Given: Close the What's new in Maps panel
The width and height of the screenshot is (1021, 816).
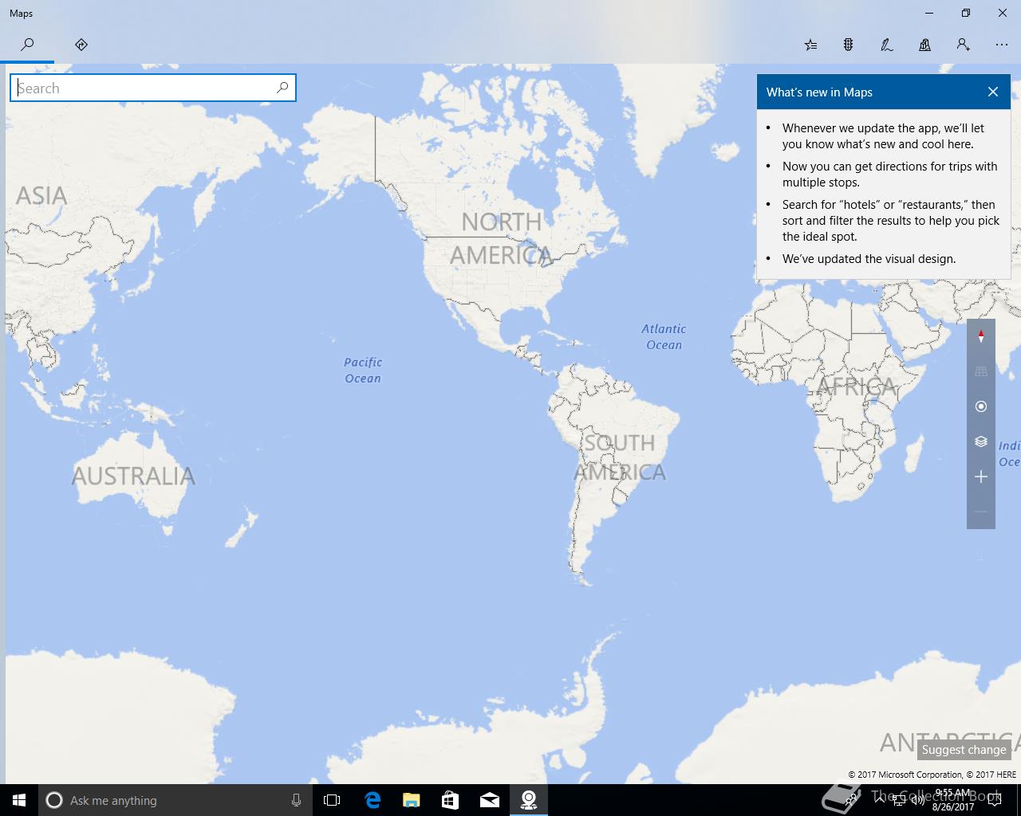Looking at the screenshot, I should click(x=993, y=92).
